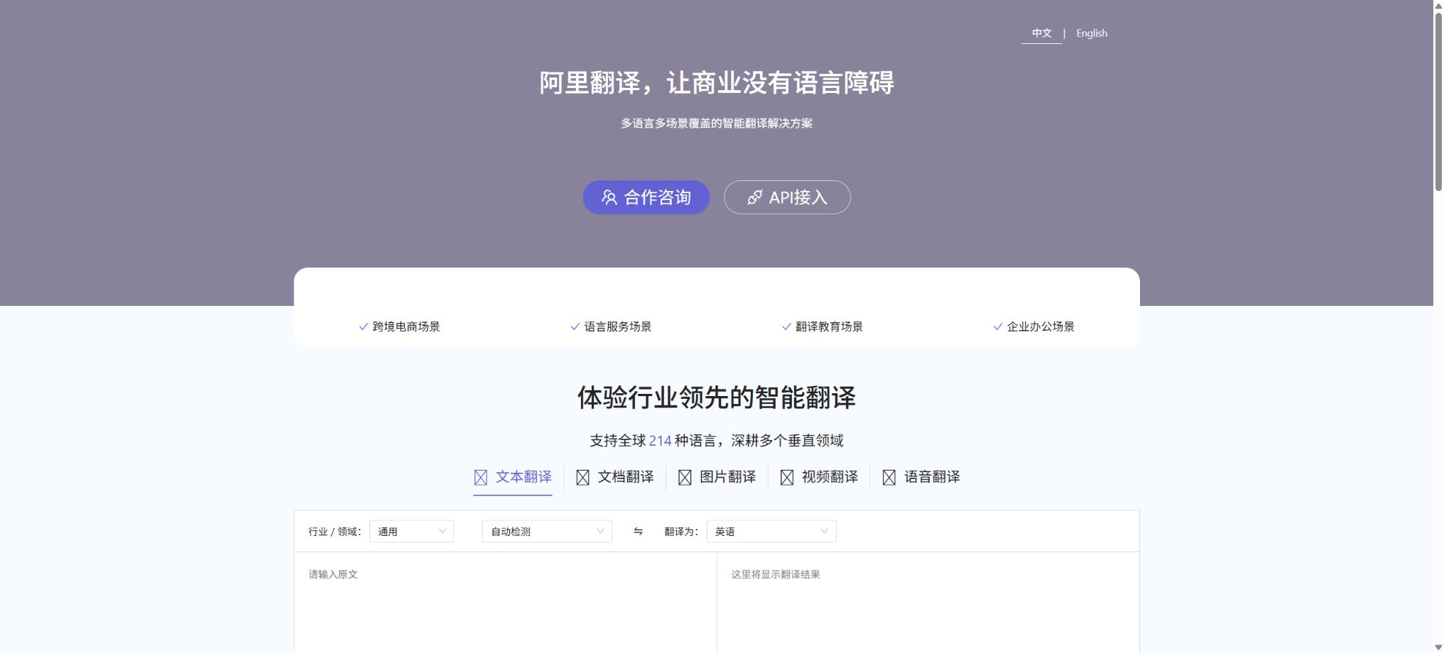Viewport: 1444px width, 653px height.
Task: Click the 跨境电商场景 scenario text
Action: [406, 326]
